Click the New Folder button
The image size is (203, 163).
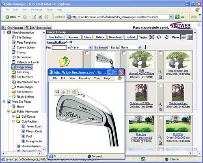pyautogui.click(x=56, y=37)
